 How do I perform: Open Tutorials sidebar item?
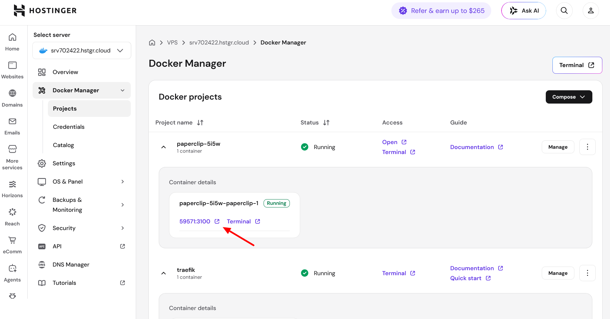point(82,283)
